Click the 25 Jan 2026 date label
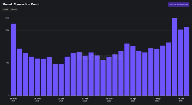 pyautogui.click(x=61, y=100)
